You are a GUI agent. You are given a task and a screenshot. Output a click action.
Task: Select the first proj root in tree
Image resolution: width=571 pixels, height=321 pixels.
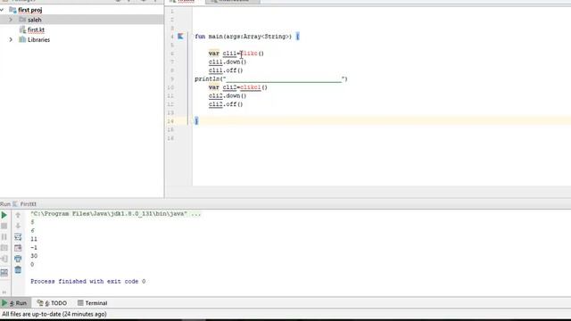click(x=29, y=10)
